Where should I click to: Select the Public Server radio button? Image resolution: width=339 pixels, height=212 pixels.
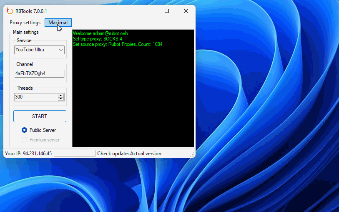pos(25,130)
